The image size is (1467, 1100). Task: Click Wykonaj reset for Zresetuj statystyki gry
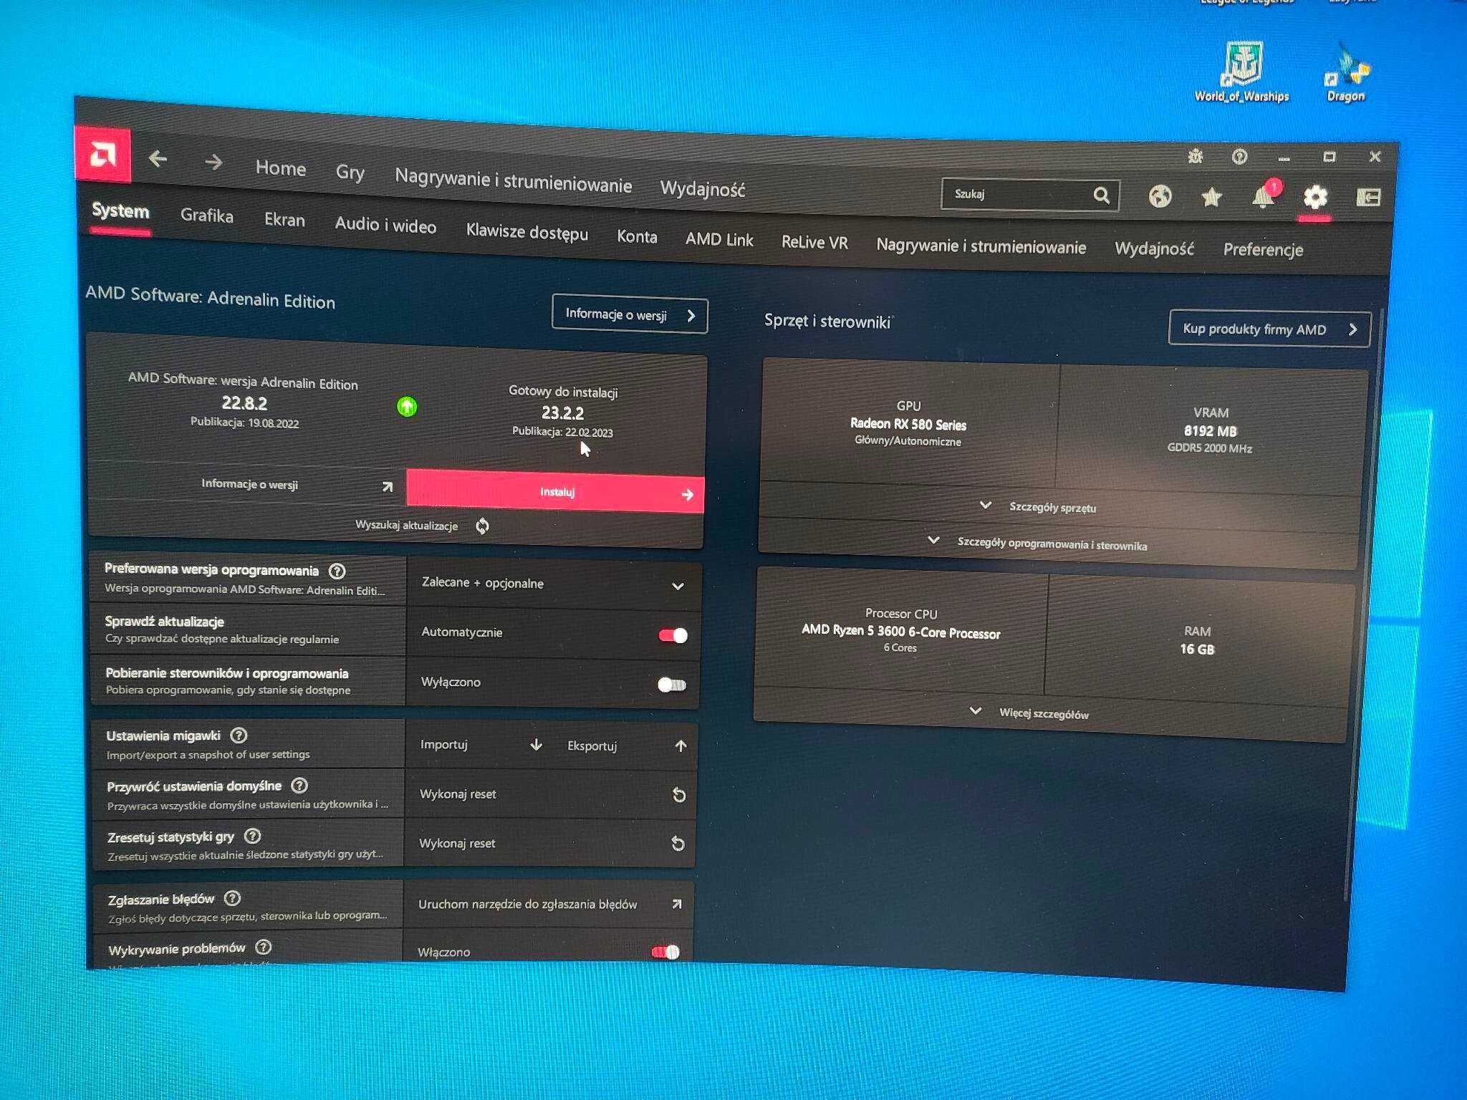click(x=457, y=843)
